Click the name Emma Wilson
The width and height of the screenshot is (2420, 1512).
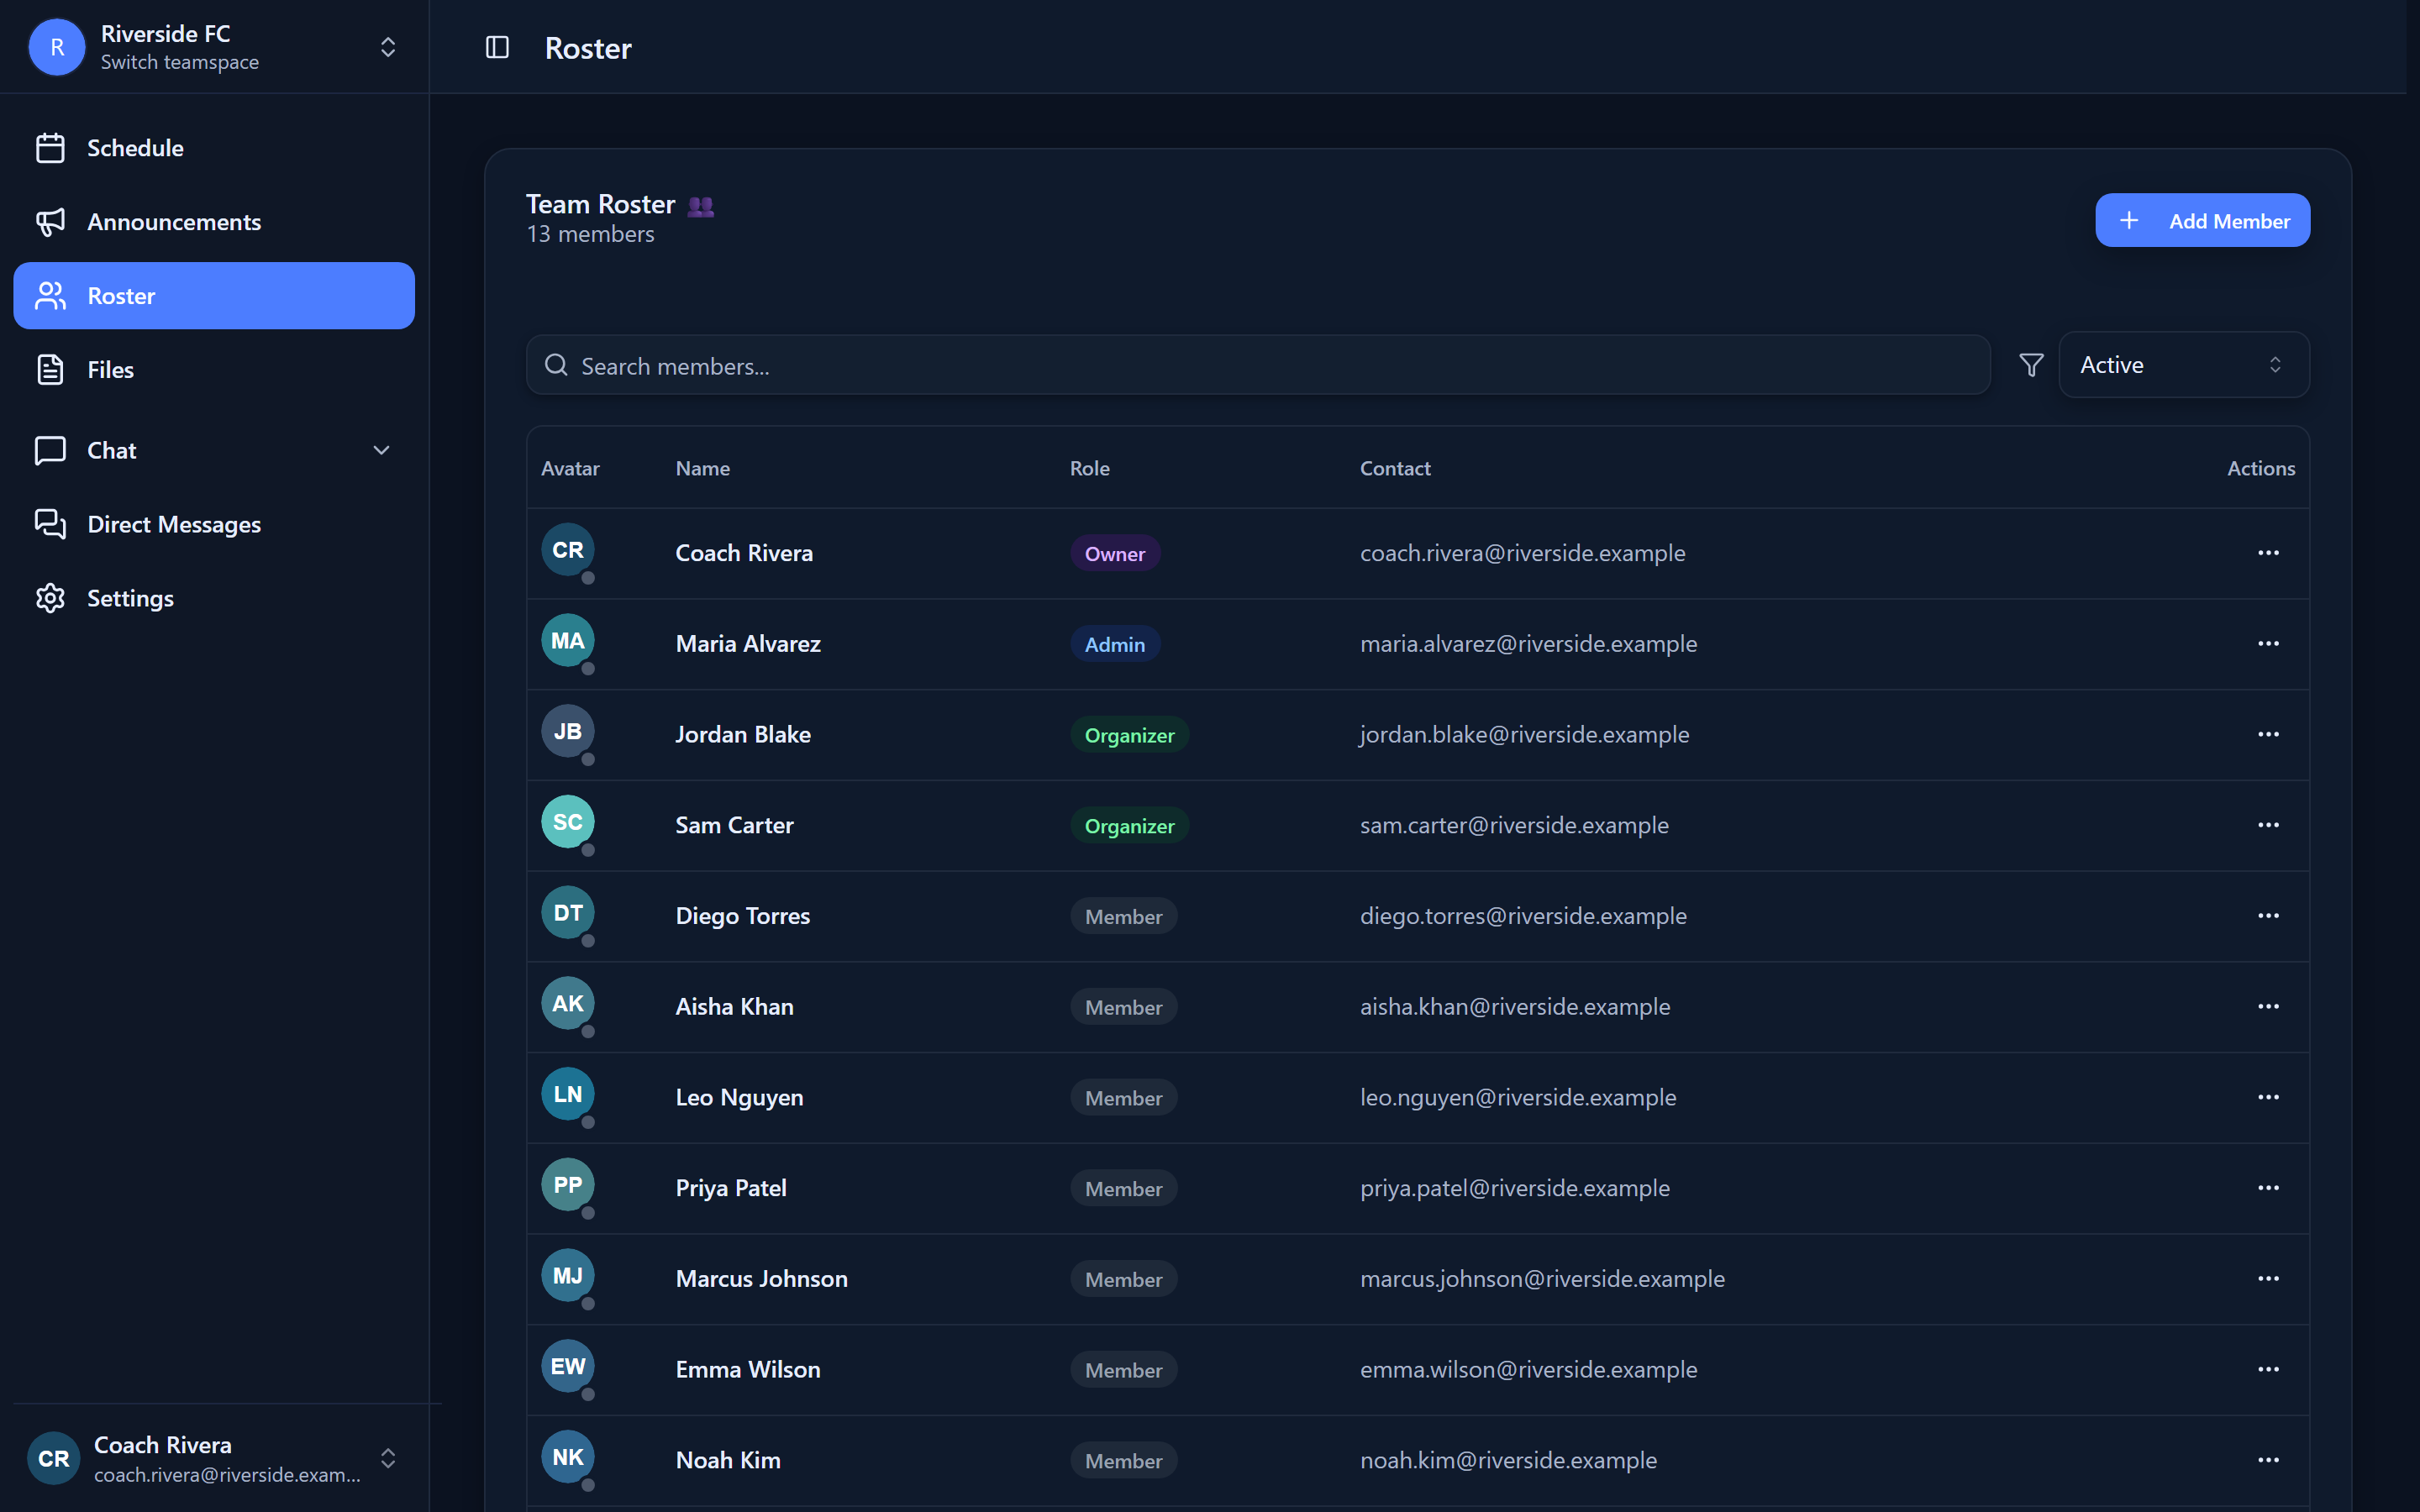coord(747,1370)
